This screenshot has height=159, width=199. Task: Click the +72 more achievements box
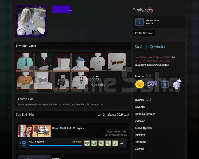tap(122, 143)
